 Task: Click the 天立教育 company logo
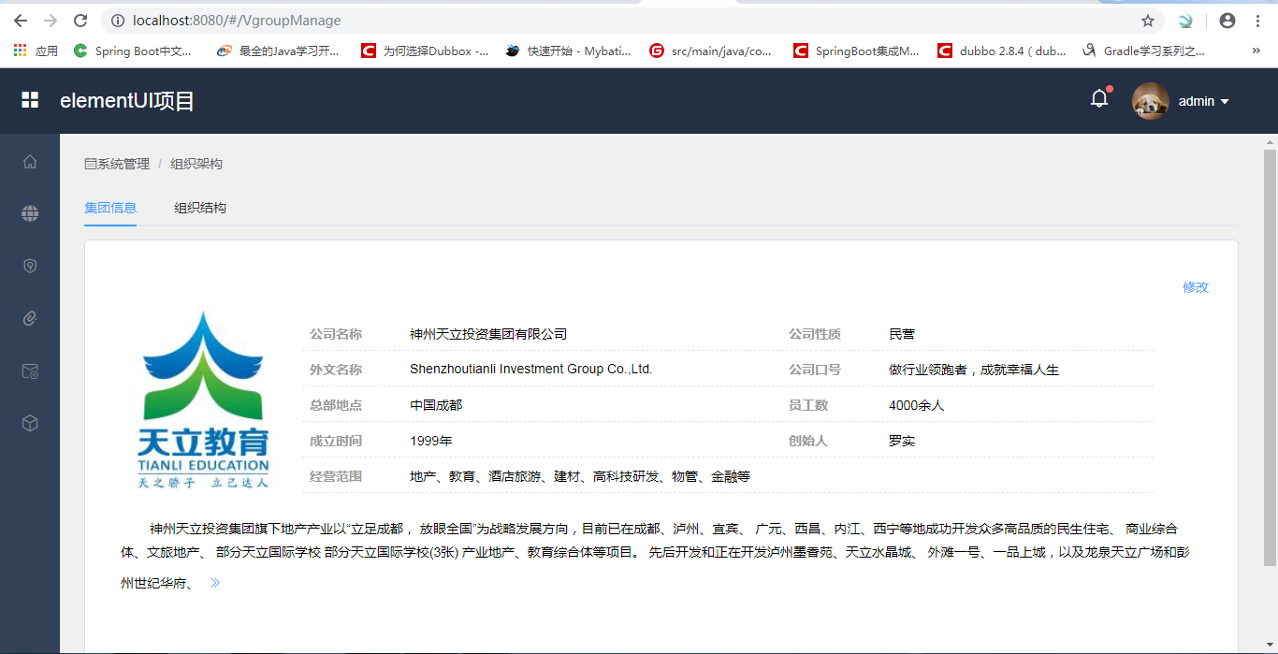click(x=203, y=400)
